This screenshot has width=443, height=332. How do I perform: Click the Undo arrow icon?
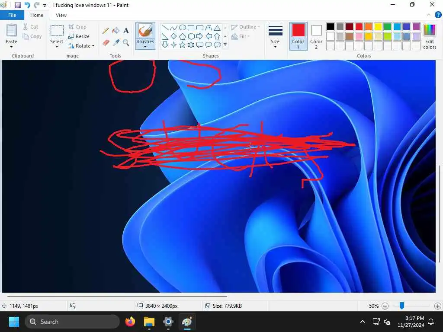(27, 5)
